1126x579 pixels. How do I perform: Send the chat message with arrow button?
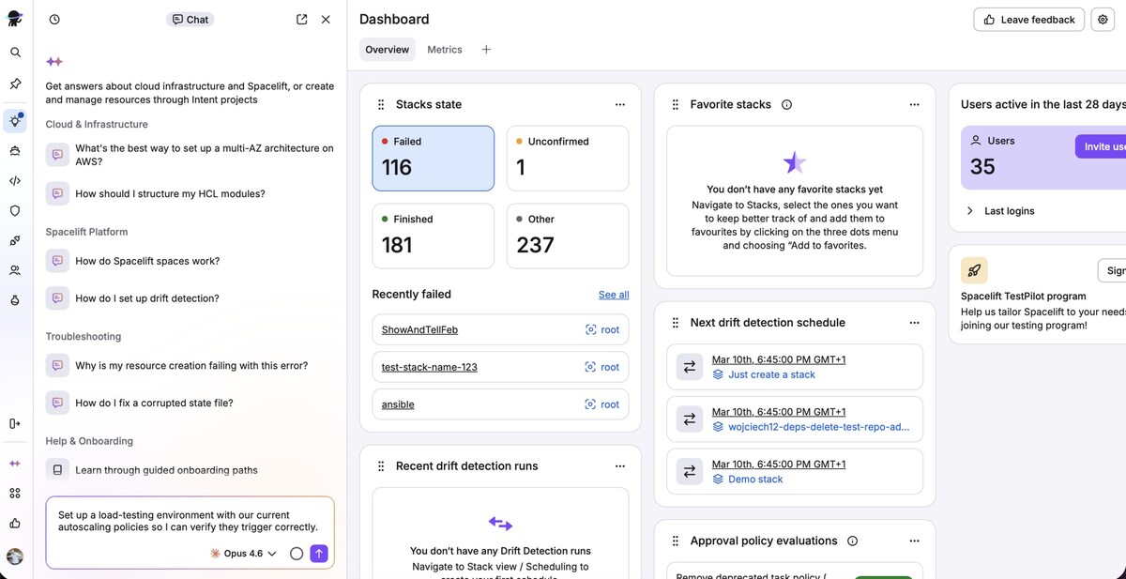(319, 554)
